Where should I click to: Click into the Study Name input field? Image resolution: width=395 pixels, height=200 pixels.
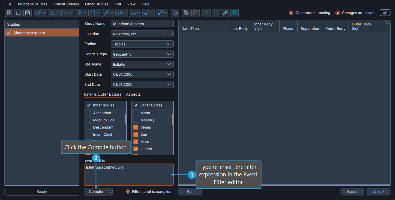142,24
